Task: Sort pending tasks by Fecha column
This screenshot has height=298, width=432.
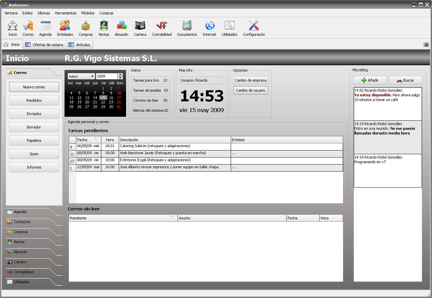Action: [x=89, y=140]
